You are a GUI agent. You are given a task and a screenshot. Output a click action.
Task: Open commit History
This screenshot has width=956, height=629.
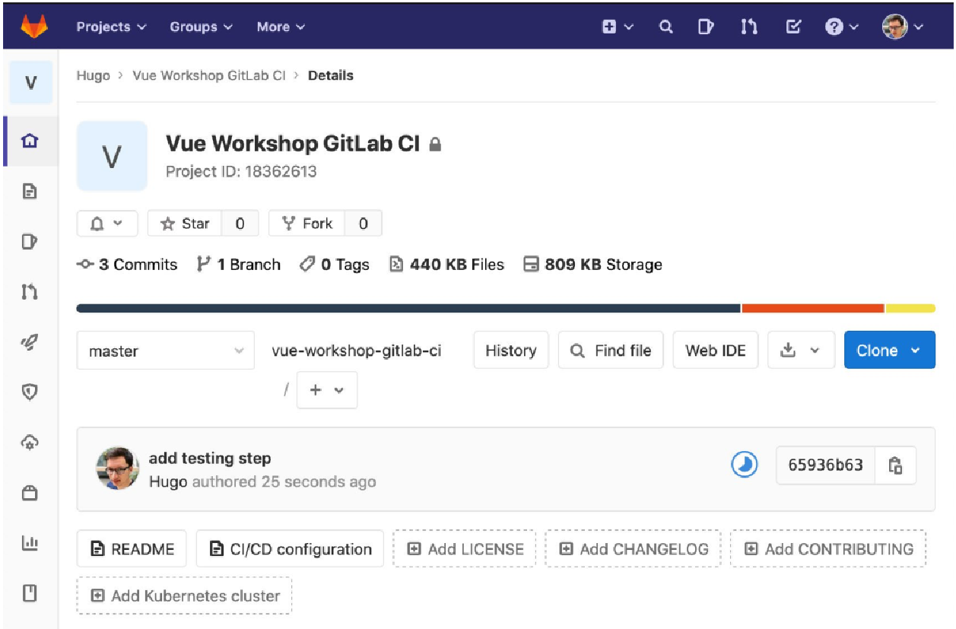point(511,351)
